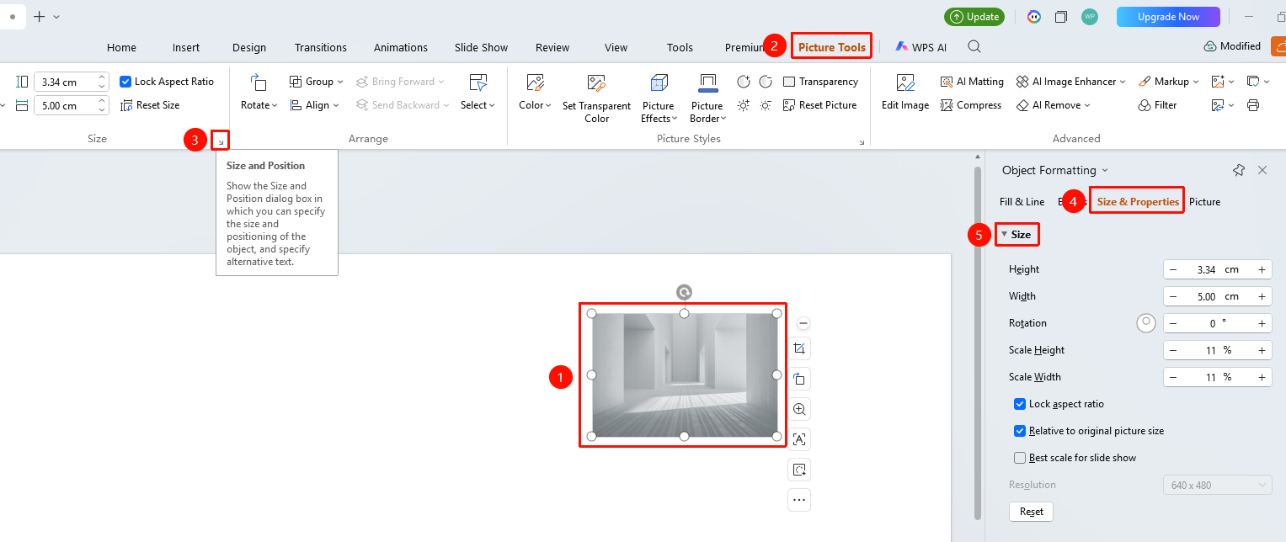Open the search magnifier in ribbon
Viewport: 1286px width, 542px height.
click(974, 47)
